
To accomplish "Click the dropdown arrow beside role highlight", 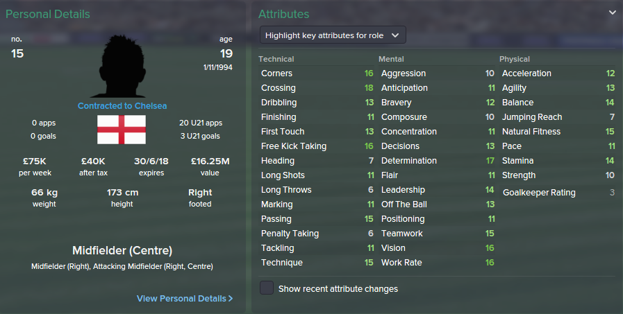I will 395,35.
